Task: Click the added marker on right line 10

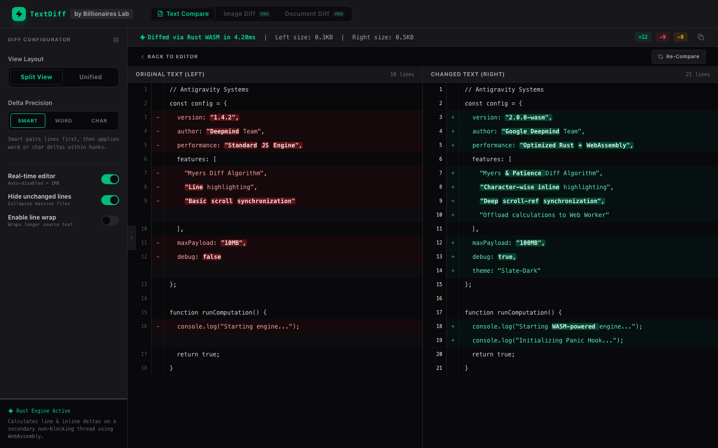Action: 453,215
